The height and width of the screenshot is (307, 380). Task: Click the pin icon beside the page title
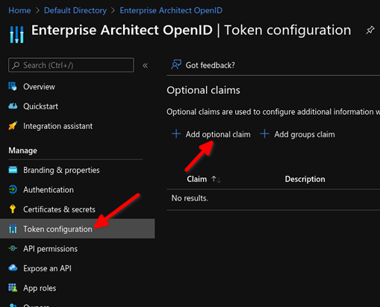point(370,31)
